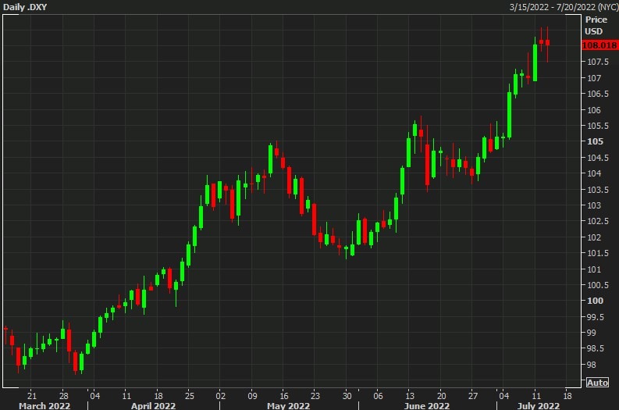
Task: Click the 98 price axis label
Action: tap(592, 365)
